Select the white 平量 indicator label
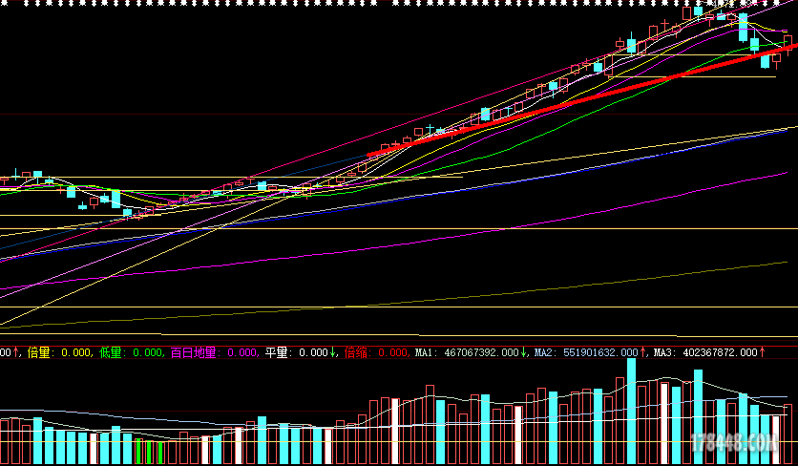Viewport: 798px width, 466px height. pos(276,353)
